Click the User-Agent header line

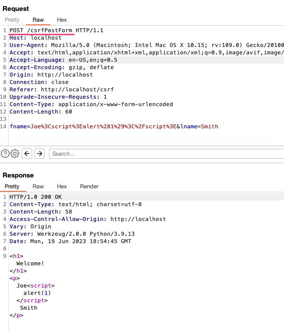pos(147,45)
